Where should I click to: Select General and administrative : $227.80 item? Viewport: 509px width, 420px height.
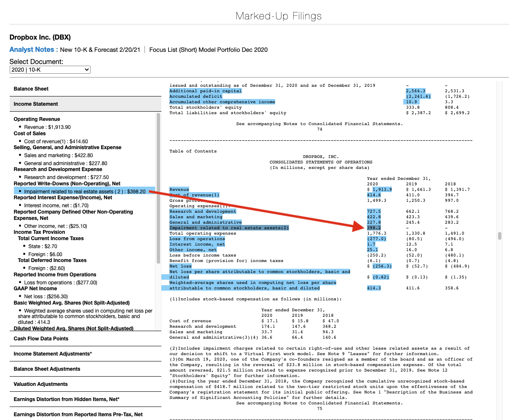(65, 163)
